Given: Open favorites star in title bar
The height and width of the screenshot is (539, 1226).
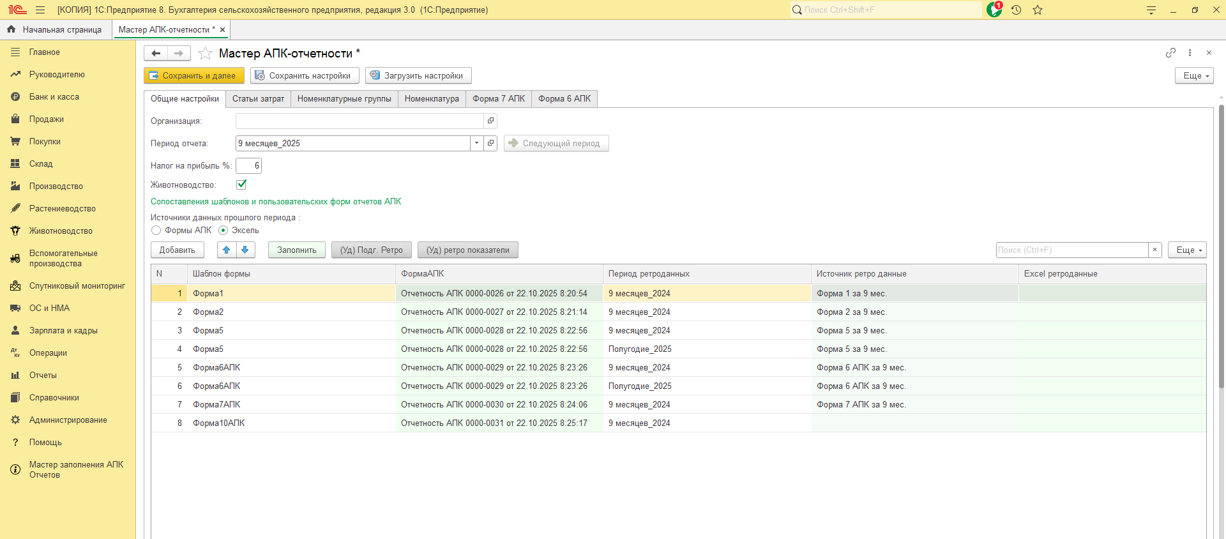Looking at the screenshot, I should (x=1038, y=10).
